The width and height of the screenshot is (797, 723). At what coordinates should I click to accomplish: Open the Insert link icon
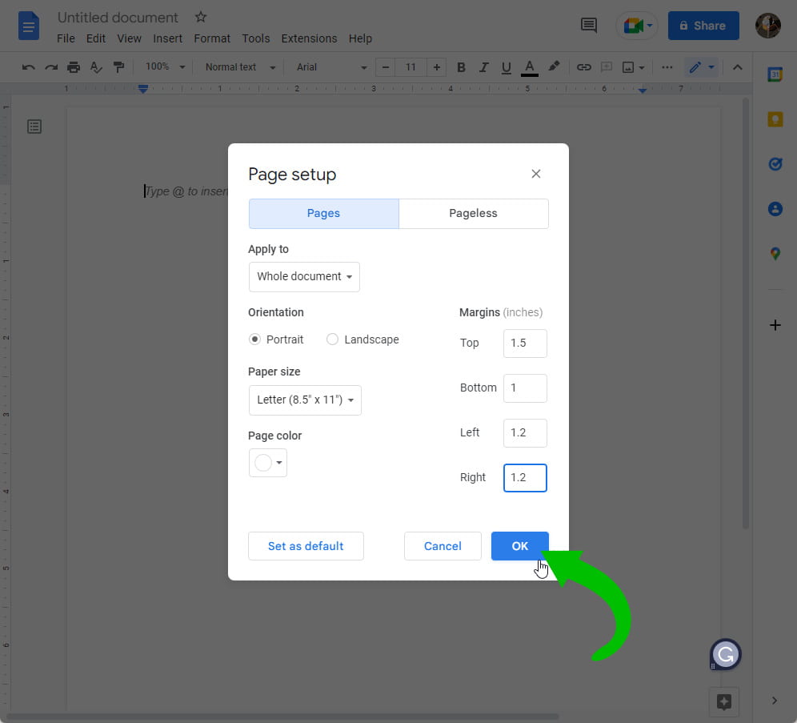point(584,67)
